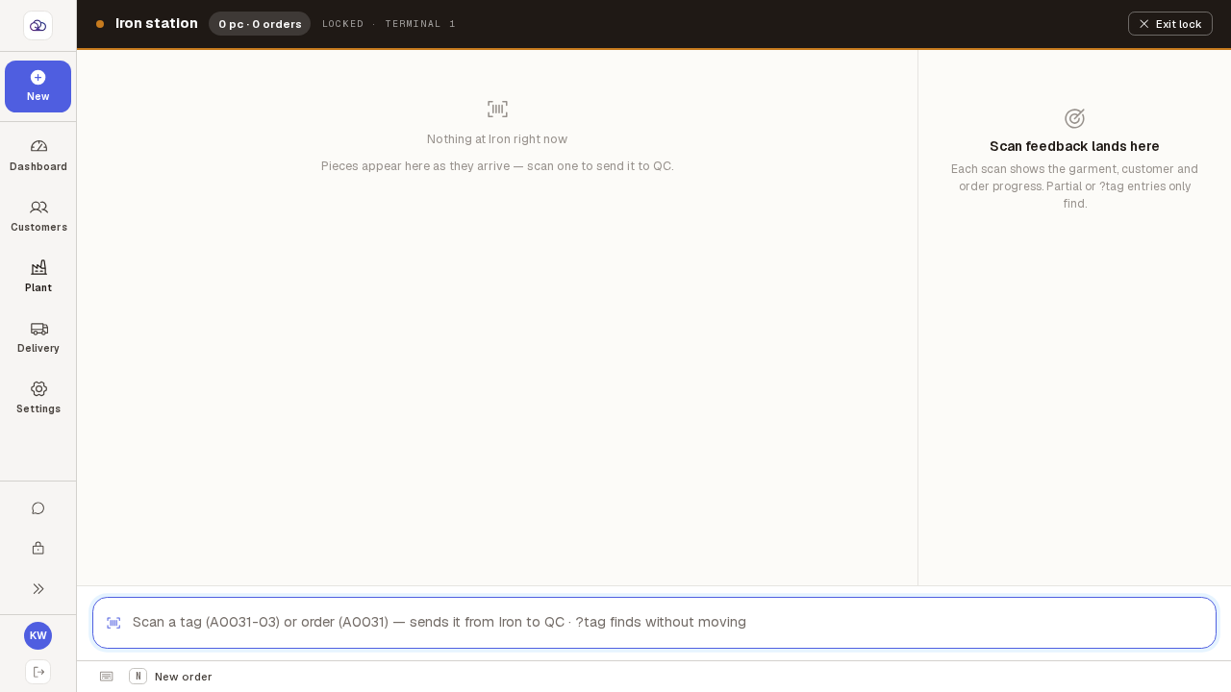Image resolution: width=1231 pixels, height=692 pixels.
Task: Open the Dashboard from sidebar
Action: click(38, 155)
